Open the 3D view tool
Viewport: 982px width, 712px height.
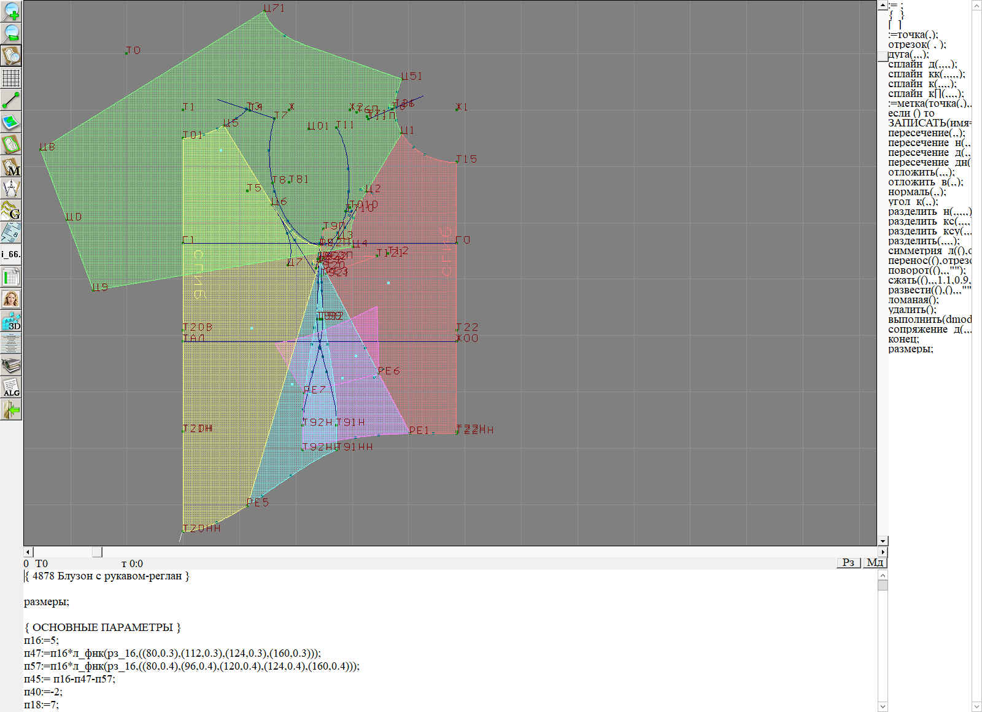[11, 321]
